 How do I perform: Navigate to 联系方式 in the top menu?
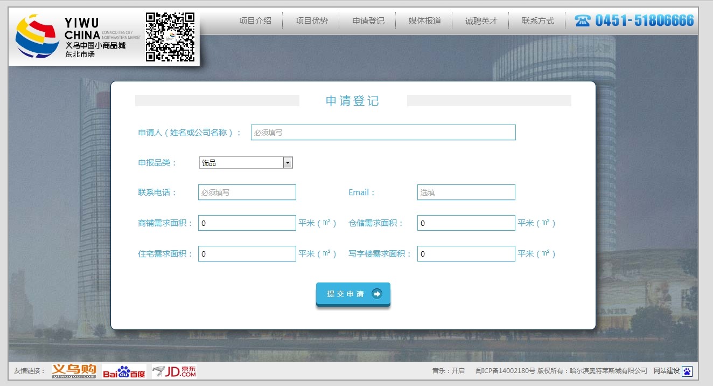[x=537, y=21]
